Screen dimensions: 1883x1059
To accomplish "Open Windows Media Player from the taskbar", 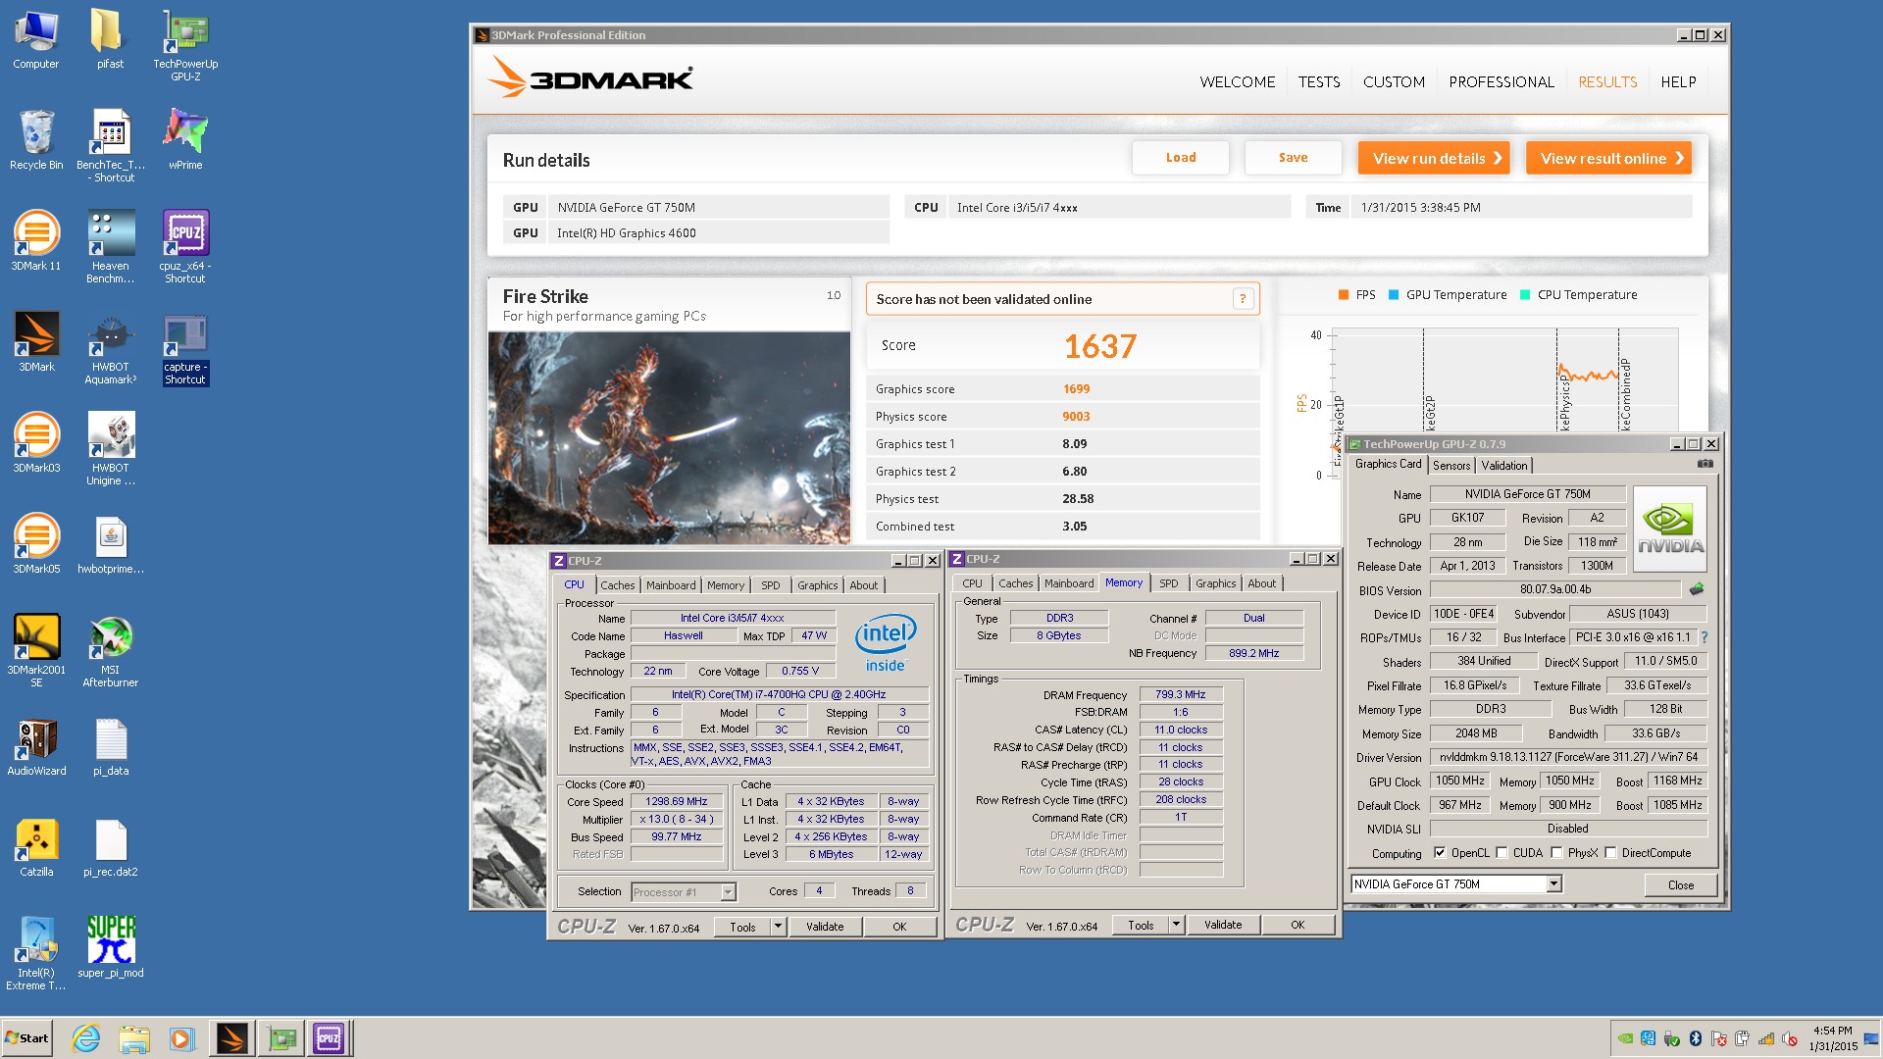I will pyautogui.click(x=182, y=1038).
